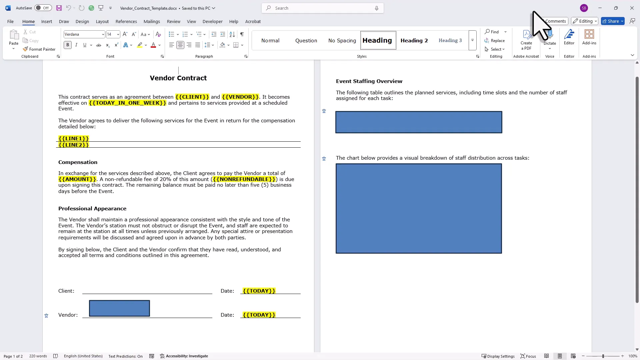
Task: Select the Format Painter
Action: click(39, 49)
